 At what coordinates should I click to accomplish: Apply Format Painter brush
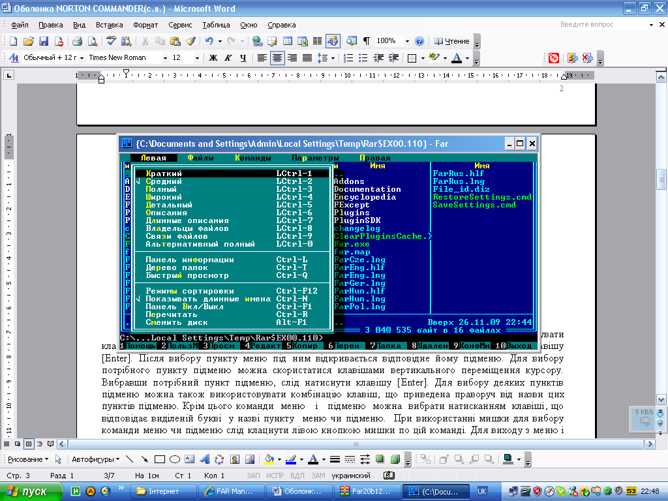pyautogui.click(x=190, y=41)
